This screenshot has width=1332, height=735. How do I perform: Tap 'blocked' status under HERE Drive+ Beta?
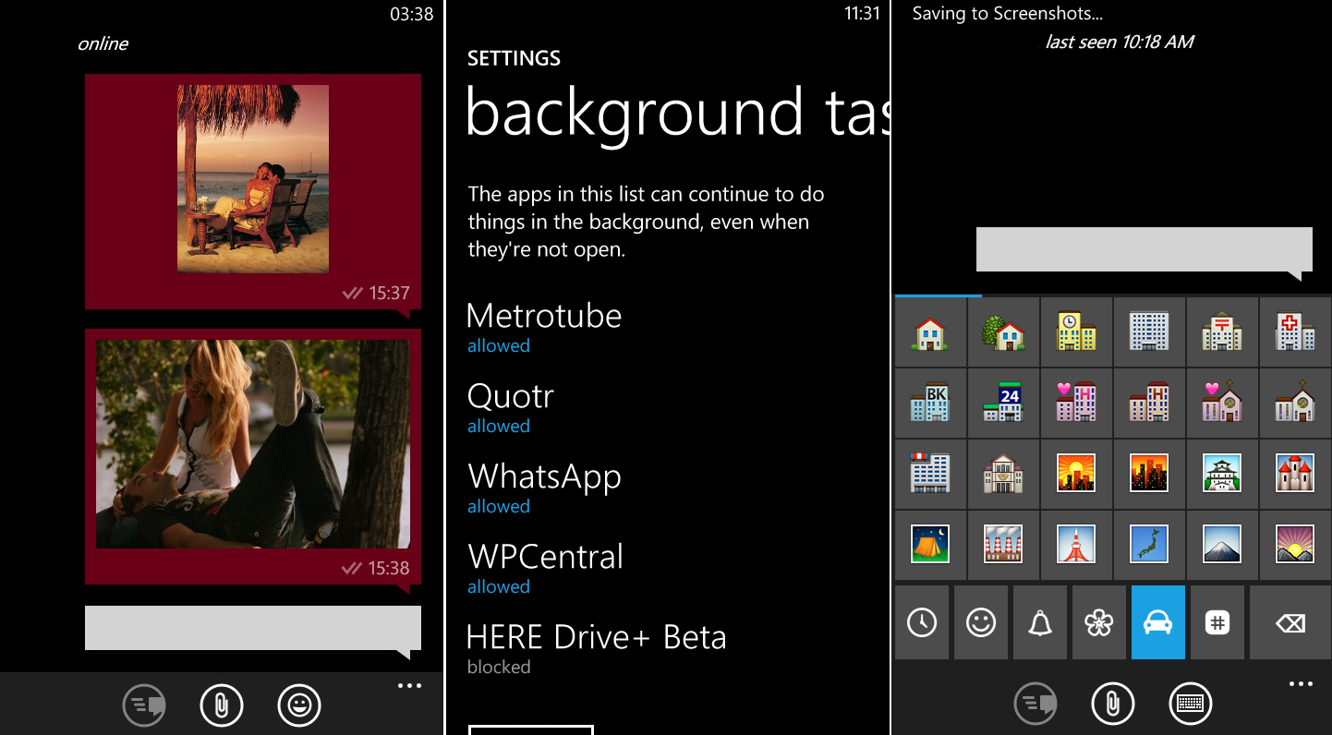tap(499, 667)
